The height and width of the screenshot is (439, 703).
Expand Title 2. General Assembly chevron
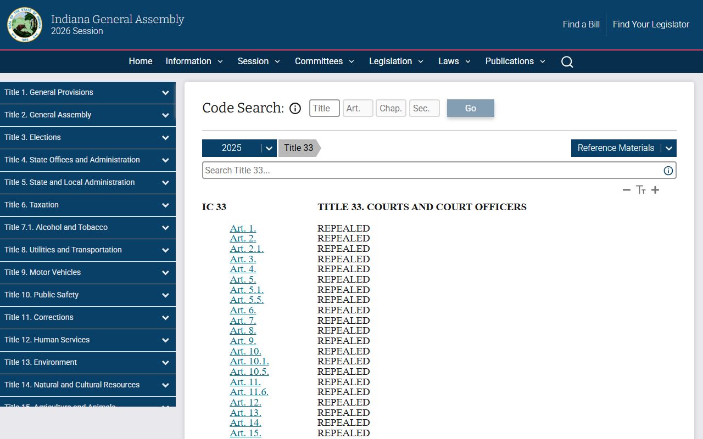pos(165,115)
